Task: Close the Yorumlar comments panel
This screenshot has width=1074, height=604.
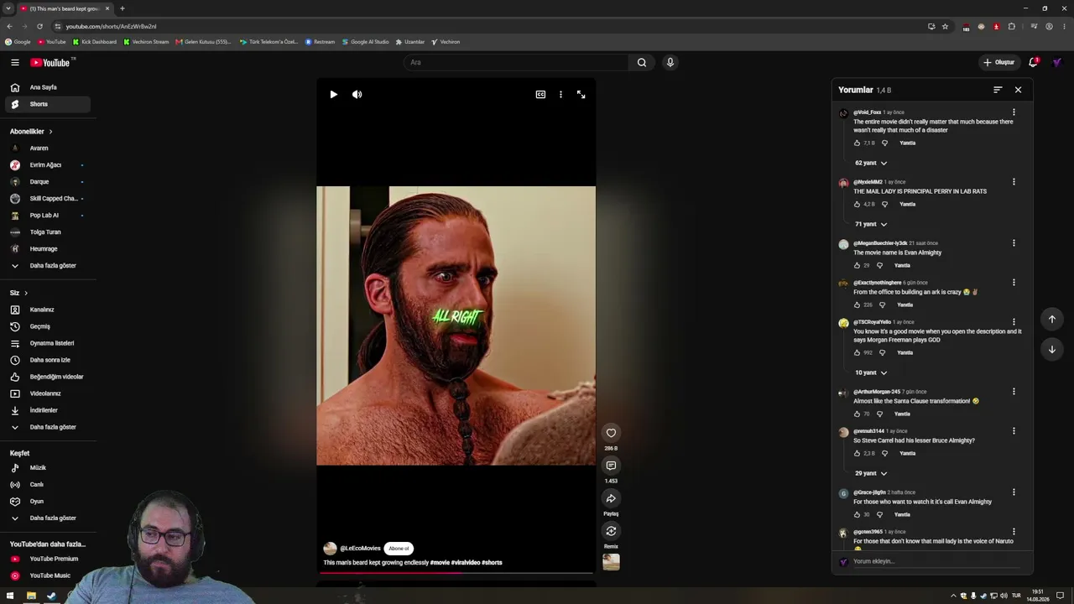Action: tap(1018, 90)
